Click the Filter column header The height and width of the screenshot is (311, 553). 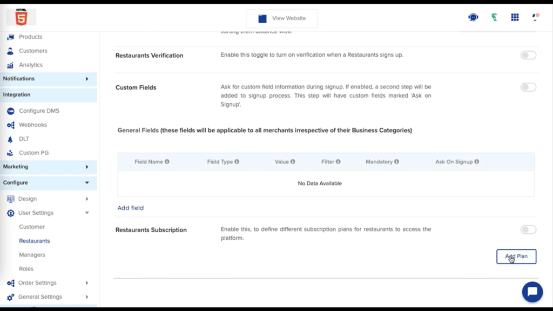coord(328,161)
